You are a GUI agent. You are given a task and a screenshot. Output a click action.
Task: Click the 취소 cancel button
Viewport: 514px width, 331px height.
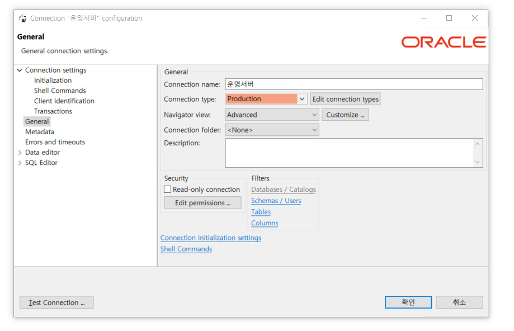pyautogui.click(x=459, y=302)
